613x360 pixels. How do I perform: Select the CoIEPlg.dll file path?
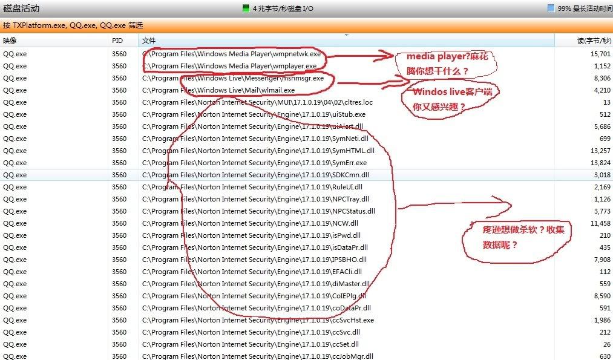click(x=254, y=296)
